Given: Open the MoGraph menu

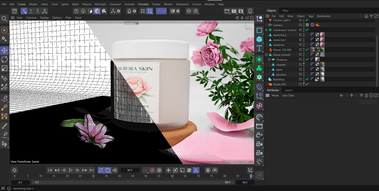Looking at the screenshot, I should click(100, 4).
